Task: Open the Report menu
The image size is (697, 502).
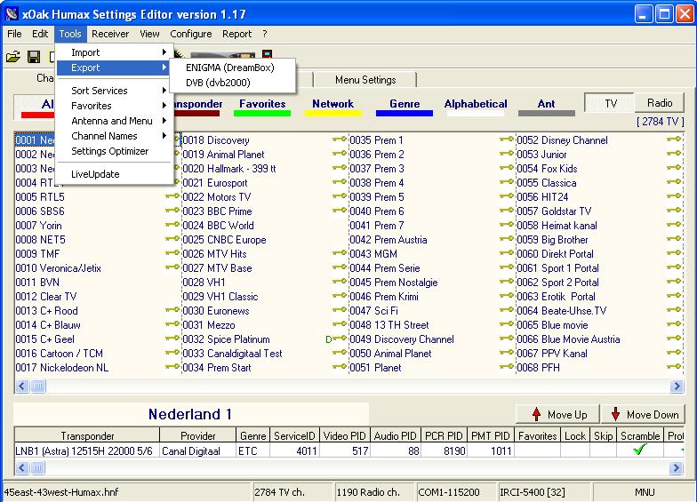Action: coord(236,34)
